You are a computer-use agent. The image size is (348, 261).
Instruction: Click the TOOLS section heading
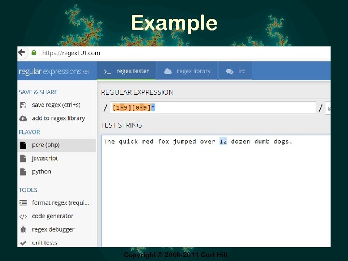(28, 190)
